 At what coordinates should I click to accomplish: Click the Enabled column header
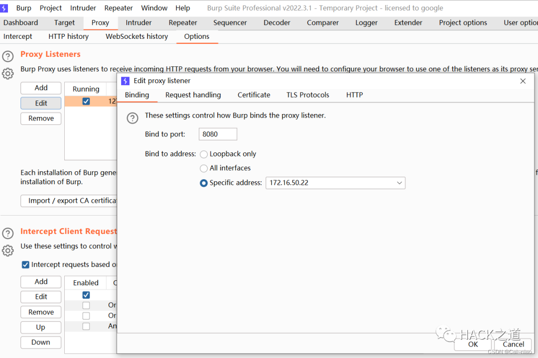click(86, 282)
